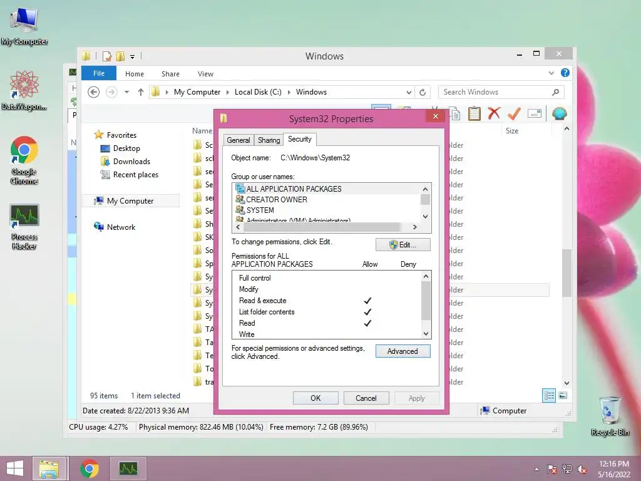Click the network tray icon

tap(567, 469)
